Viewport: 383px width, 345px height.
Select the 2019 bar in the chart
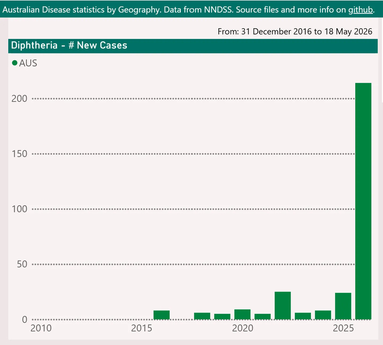(222, 316)
